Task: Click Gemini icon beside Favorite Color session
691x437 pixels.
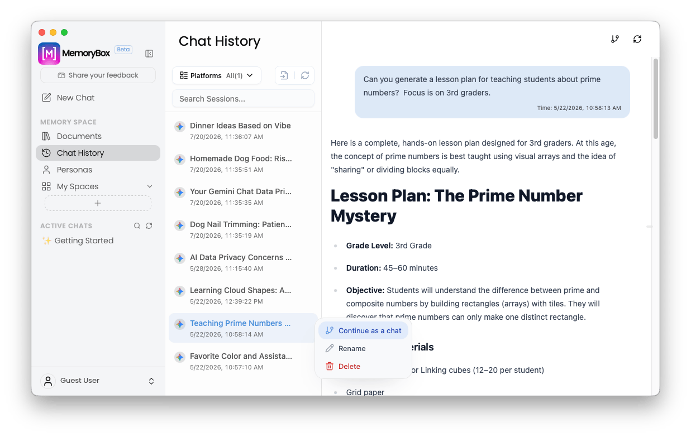Action: tap(179, 357)
